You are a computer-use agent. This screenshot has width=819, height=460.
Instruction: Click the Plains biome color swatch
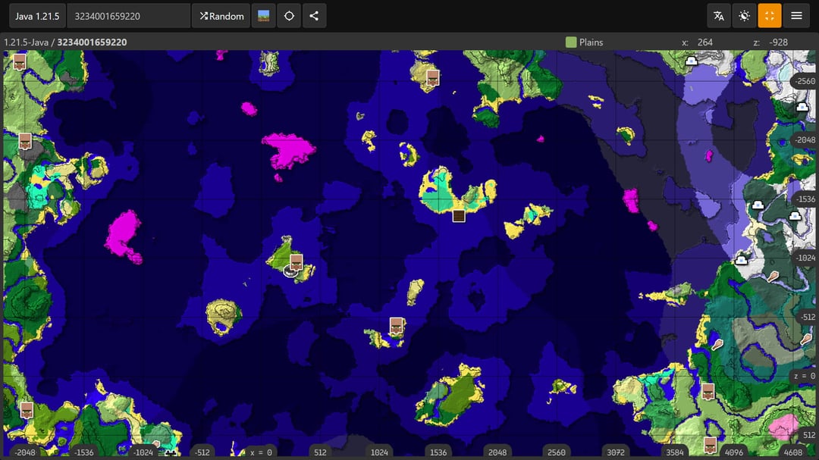tap(571, 42)
